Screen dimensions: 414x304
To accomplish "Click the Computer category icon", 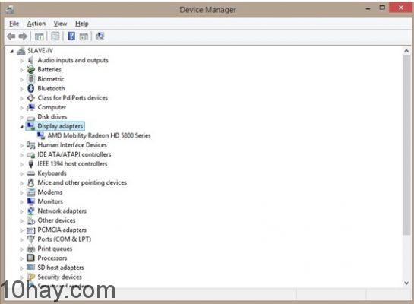I will click(30, 107).
